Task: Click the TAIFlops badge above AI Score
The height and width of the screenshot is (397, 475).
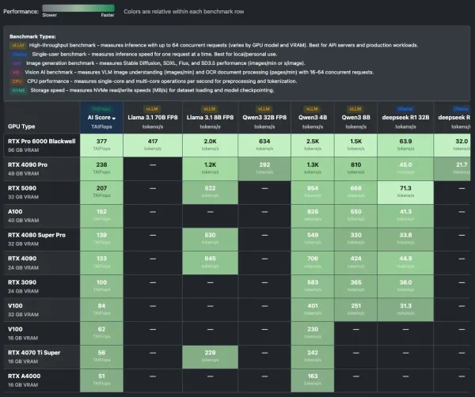Action: click(x=101, y=108)
